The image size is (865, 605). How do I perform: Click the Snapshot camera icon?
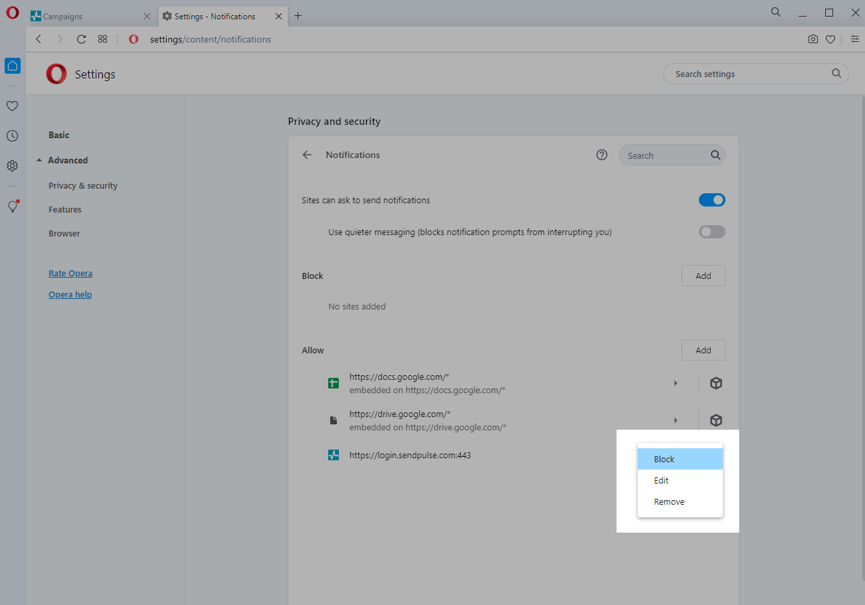pos(813,39)
